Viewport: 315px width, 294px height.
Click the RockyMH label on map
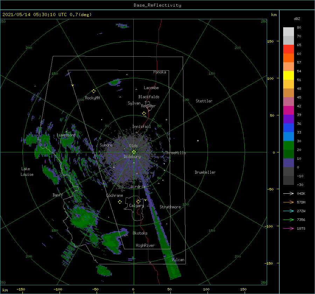(x=92, y=98)
